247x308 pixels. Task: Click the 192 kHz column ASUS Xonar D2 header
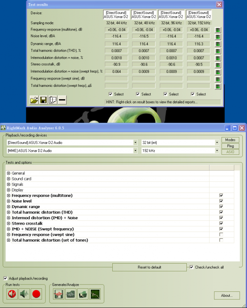[x=199, y=15]
